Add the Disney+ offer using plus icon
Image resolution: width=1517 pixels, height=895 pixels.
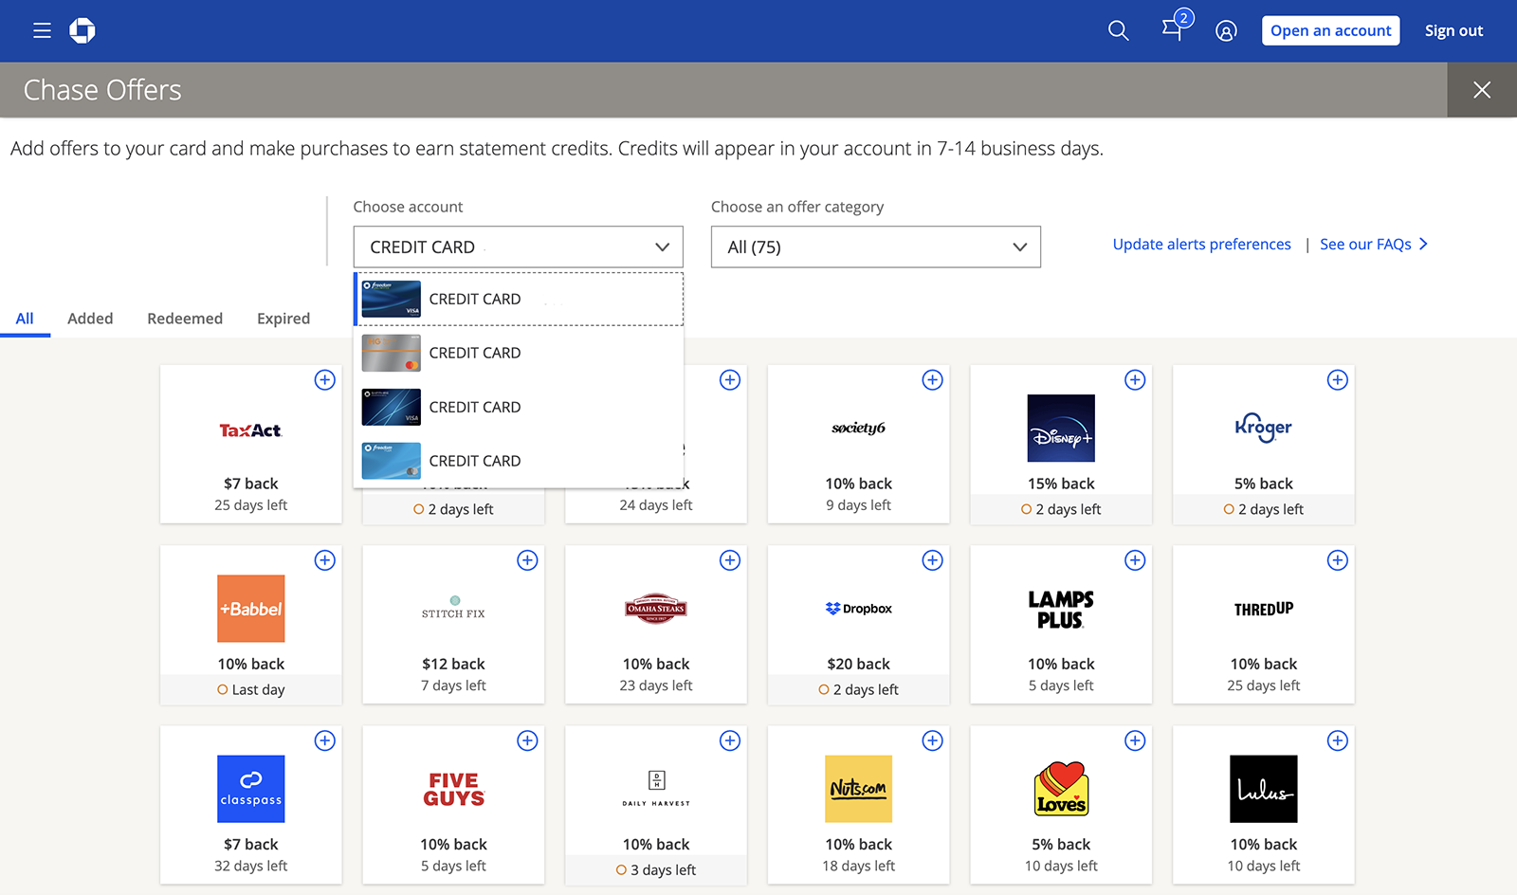pyautogui.click(x=1134, y=380)
